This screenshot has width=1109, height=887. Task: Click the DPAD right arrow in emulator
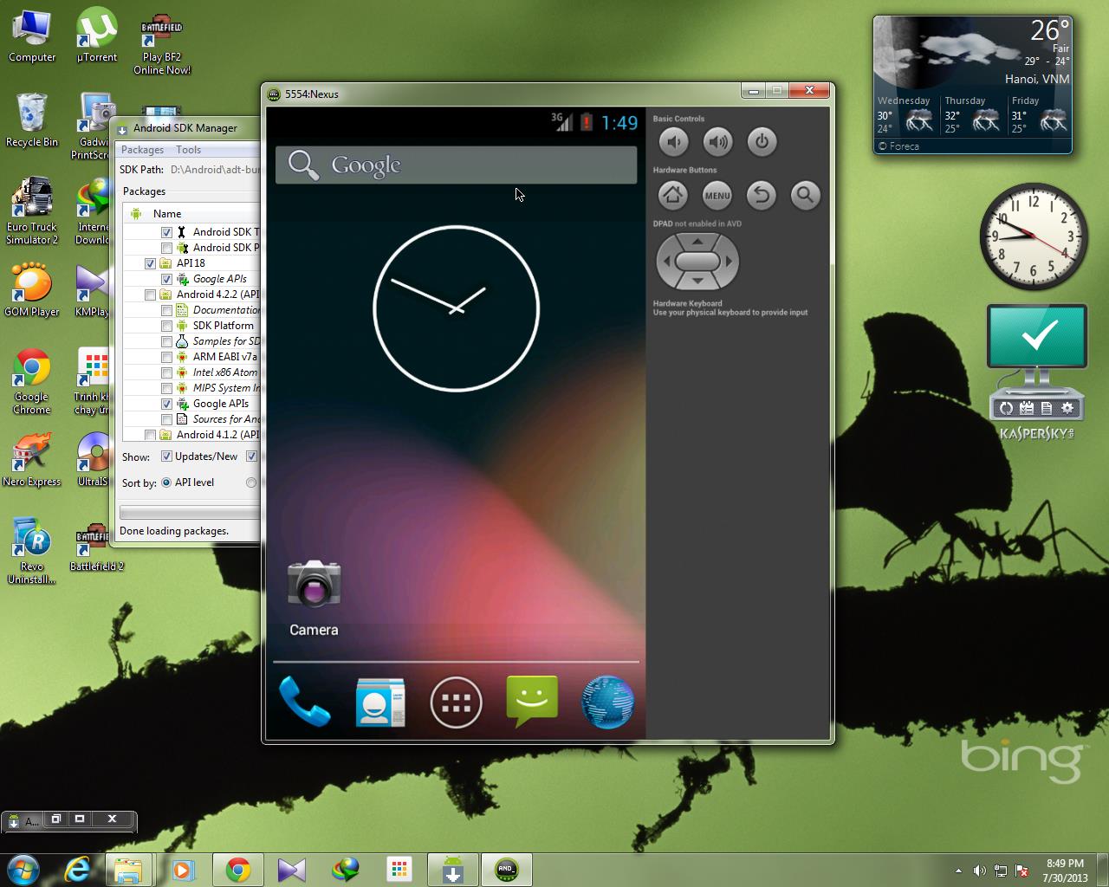point(729,261)
